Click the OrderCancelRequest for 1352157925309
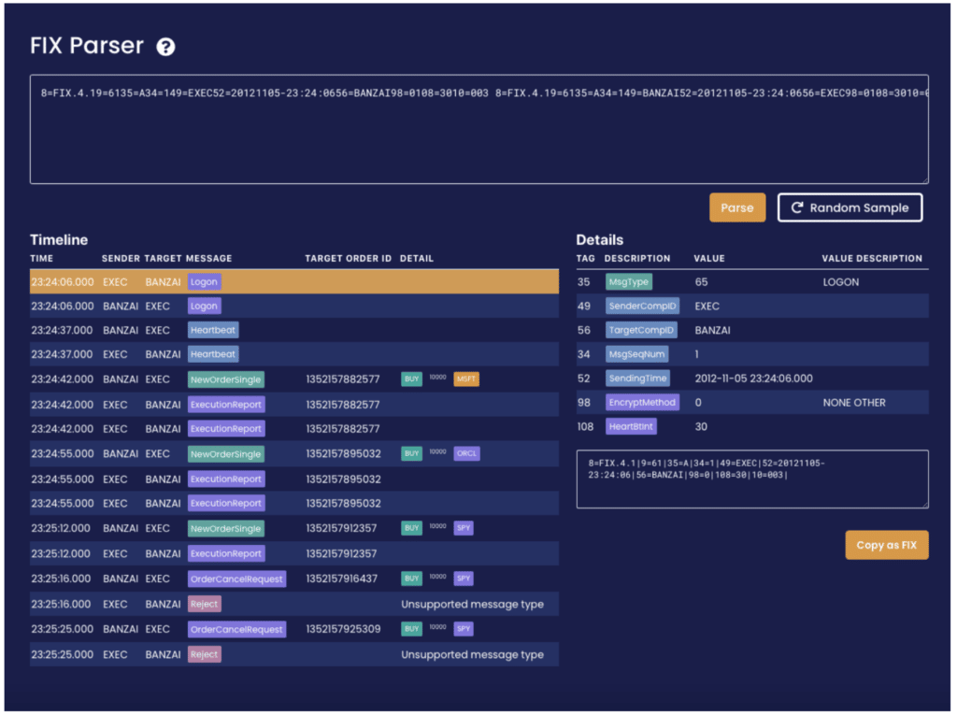 coord(294,630)
